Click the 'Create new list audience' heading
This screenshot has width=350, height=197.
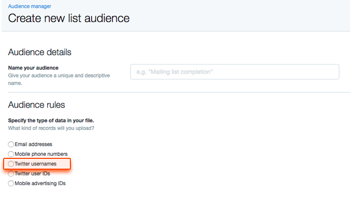point(69,18)
